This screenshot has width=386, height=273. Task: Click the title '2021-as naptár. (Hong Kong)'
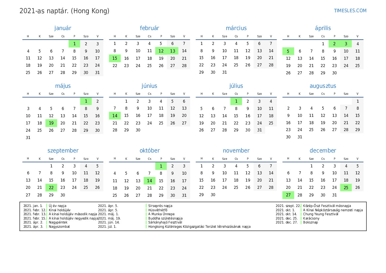pos(64,11)
